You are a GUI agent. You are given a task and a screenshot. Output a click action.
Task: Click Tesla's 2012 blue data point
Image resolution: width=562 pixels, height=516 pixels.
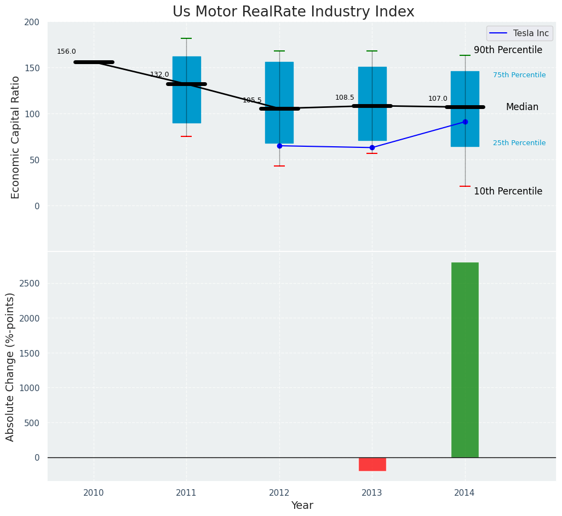pos(279,146)
